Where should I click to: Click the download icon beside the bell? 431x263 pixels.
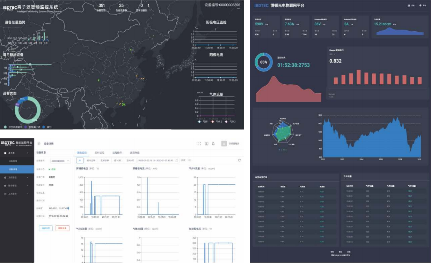tap(206, 144)
